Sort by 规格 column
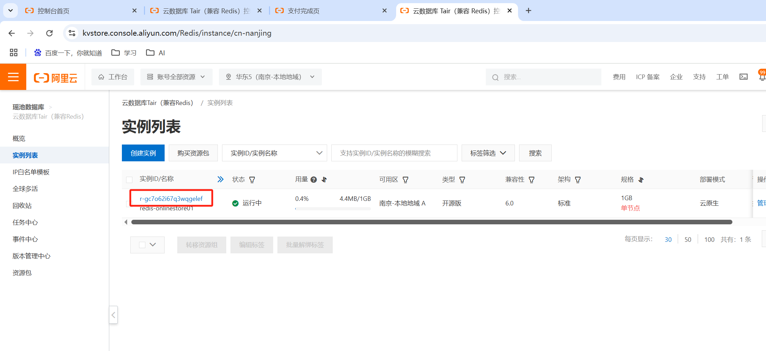Screen dimensions: 766x351 pos(641,180)
